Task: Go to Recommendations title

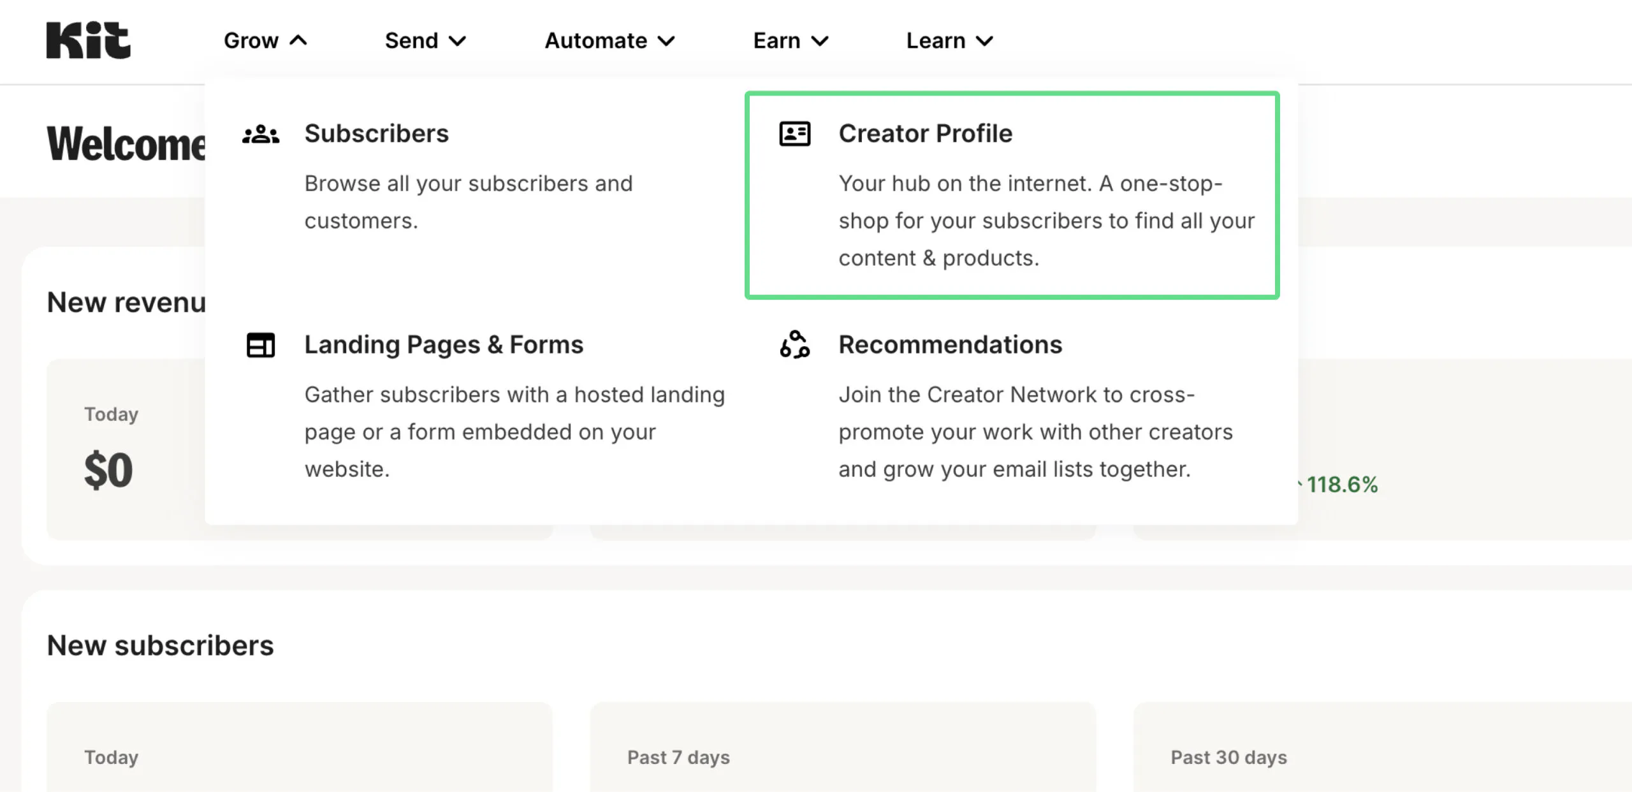Action: tap(950, 345)
